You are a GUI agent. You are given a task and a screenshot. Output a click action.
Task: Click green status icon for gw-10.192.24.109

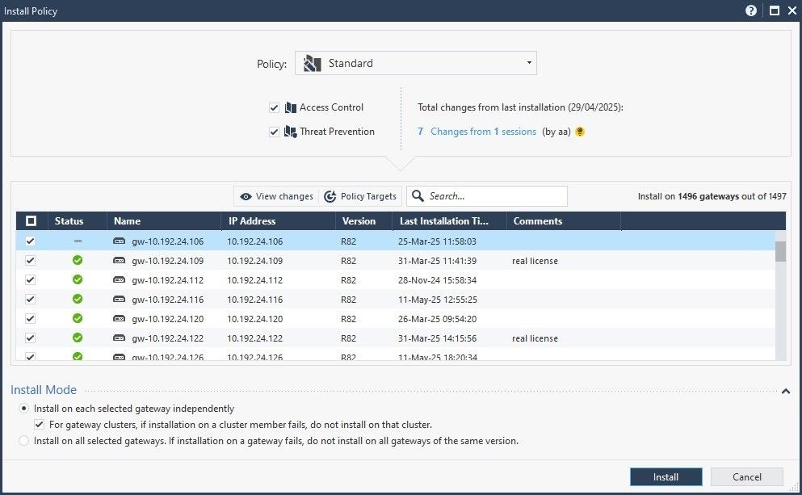pyautogui.click(x=78, y=260)
